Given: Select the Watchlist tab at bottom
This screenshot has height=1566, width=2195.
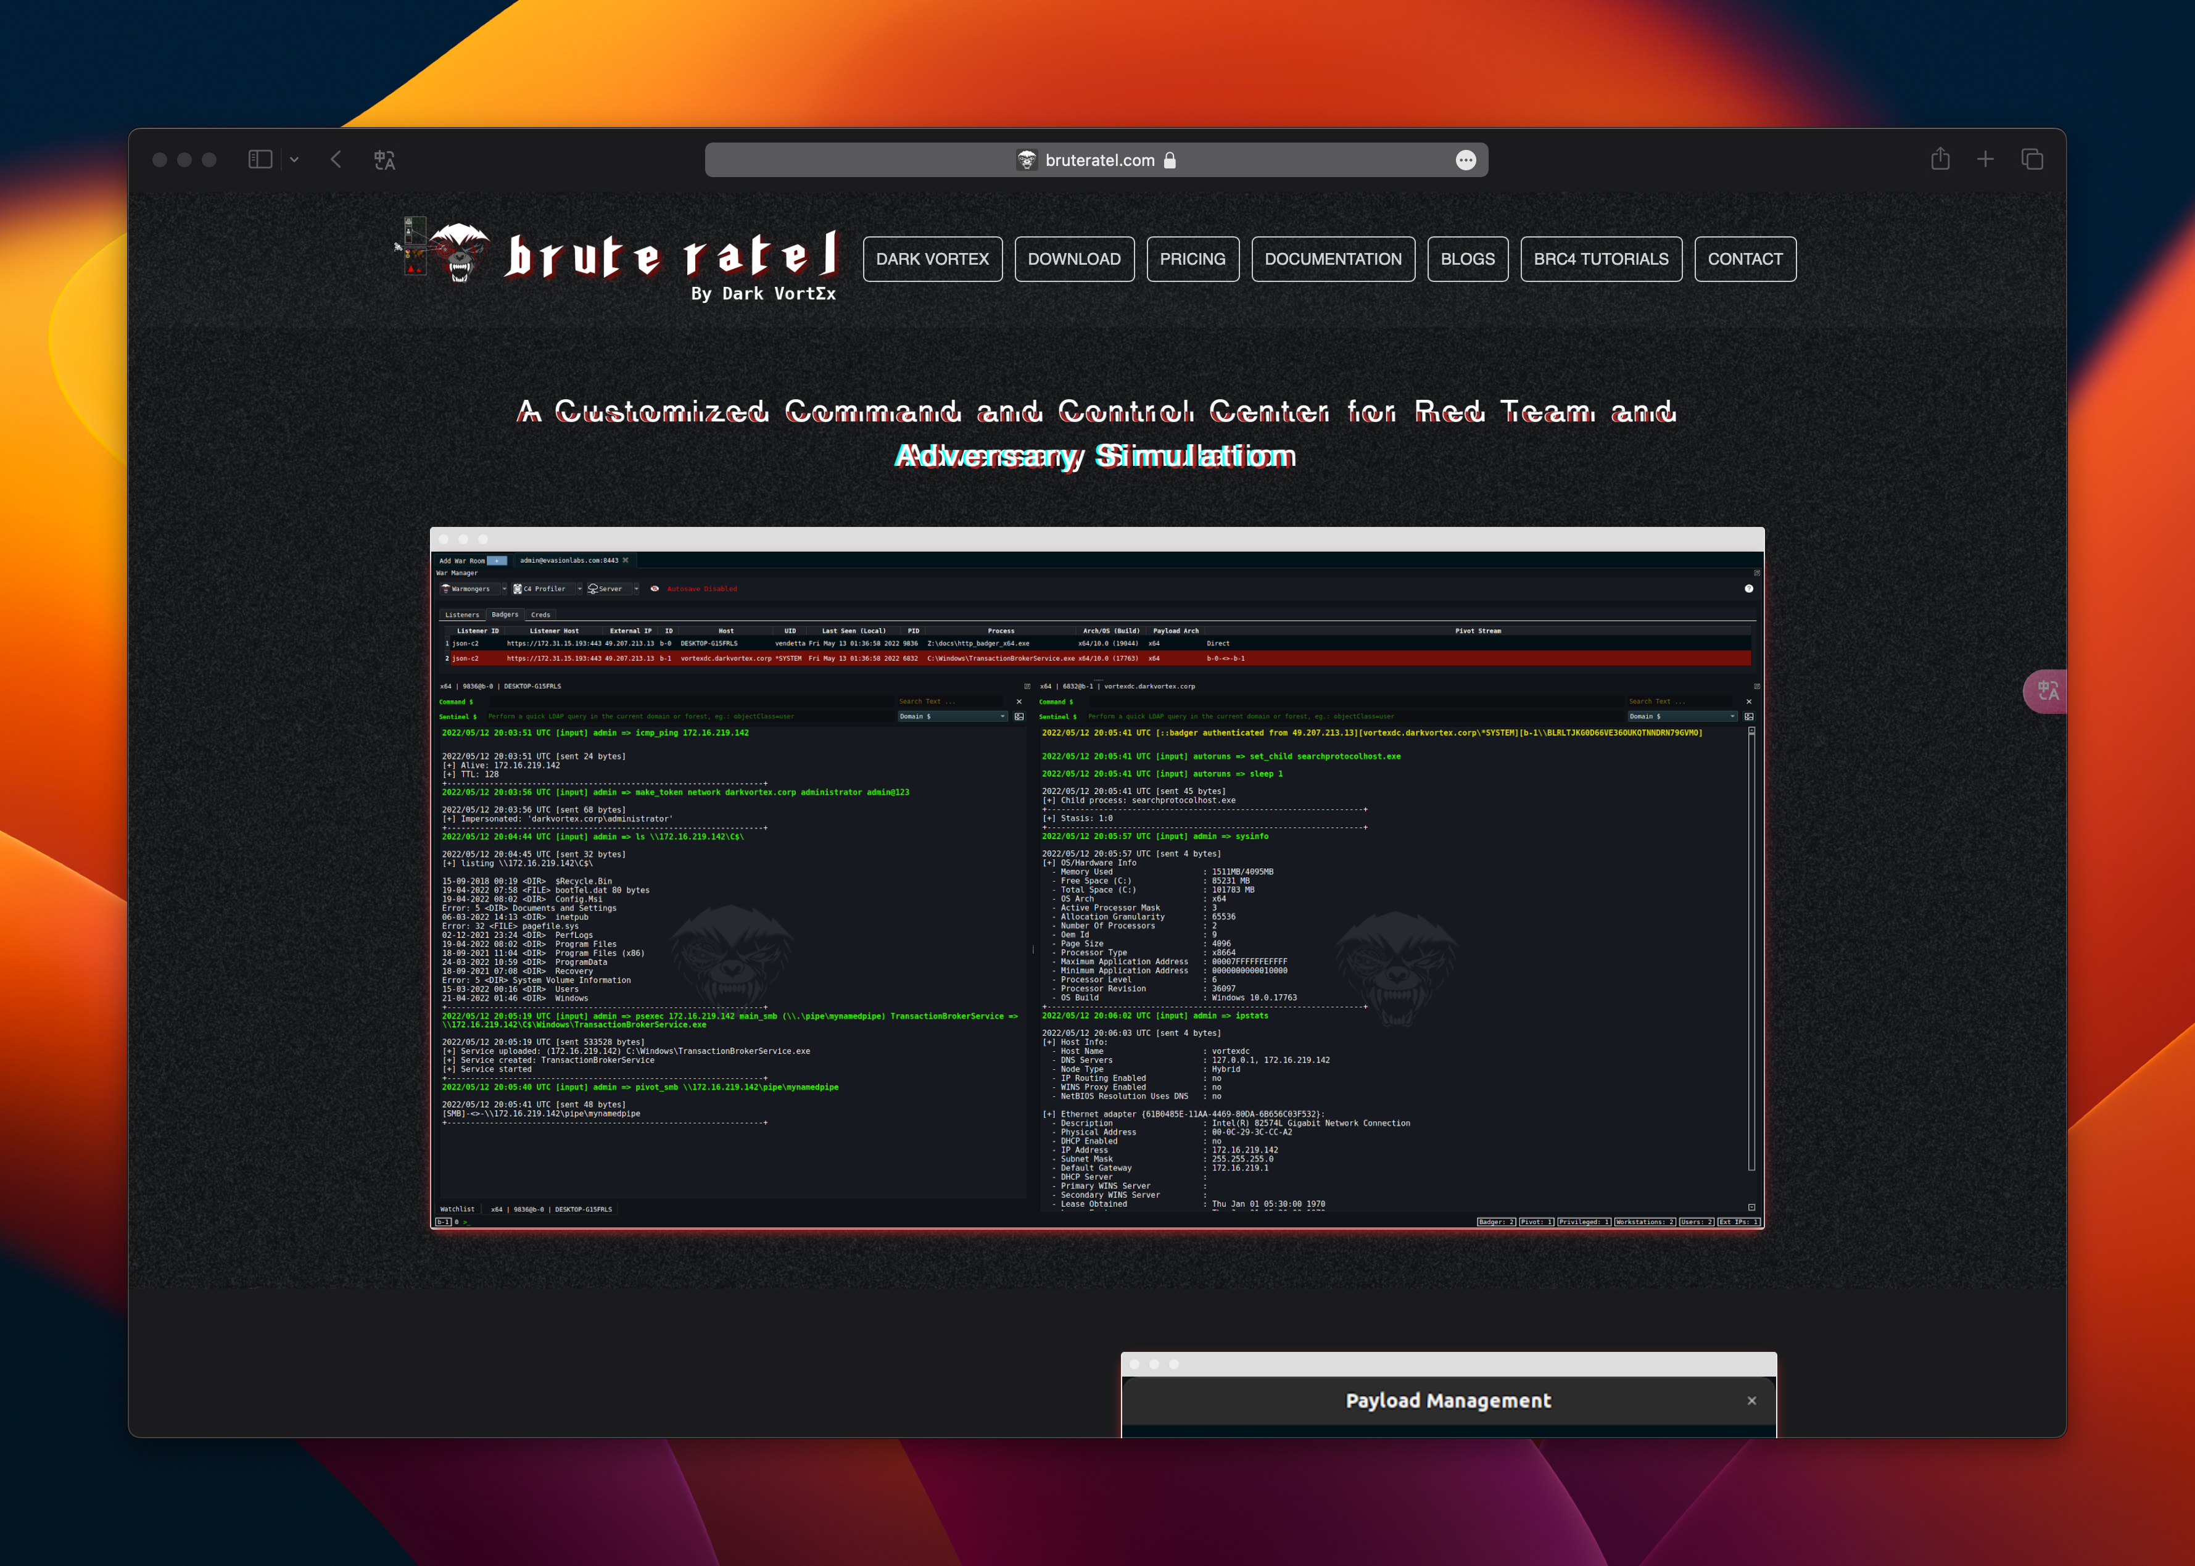Looking at the screenshot, I should tap(458, 1208).
